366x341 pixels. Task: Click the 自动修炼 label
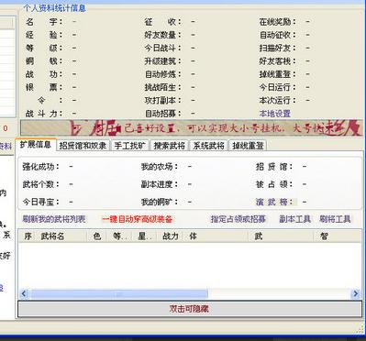(x=162, y=74)
